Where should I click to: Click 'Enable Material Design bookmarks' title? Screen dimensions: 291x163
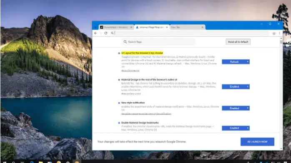click(140, 123)
